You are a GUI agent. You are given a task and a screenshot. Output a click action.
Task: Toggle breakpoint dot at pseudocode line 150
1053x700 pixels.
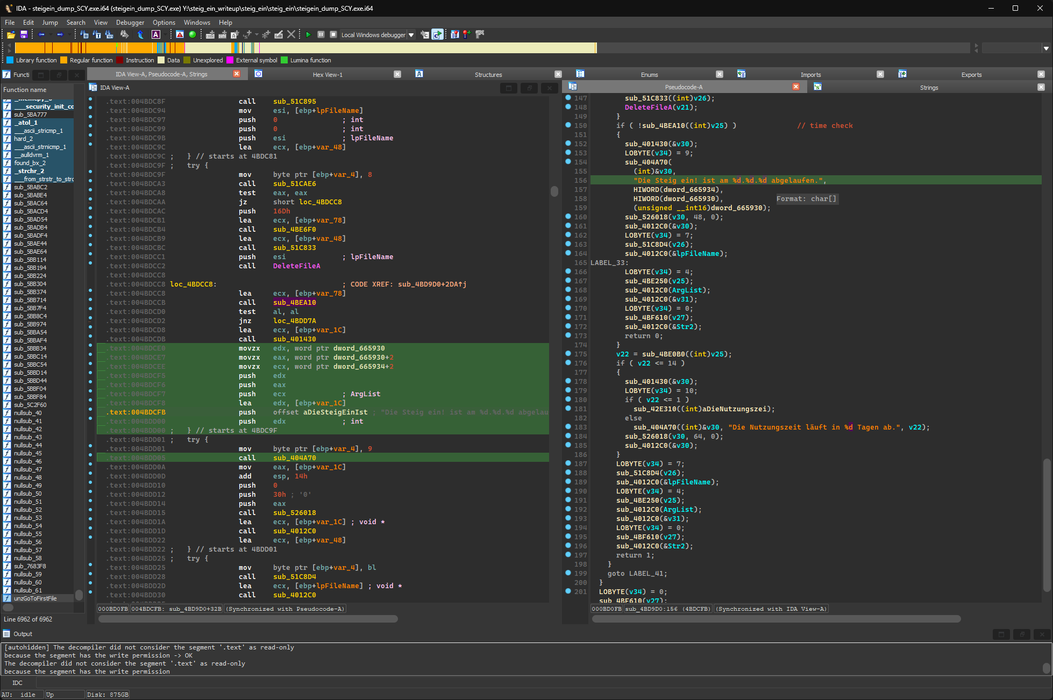568,125
